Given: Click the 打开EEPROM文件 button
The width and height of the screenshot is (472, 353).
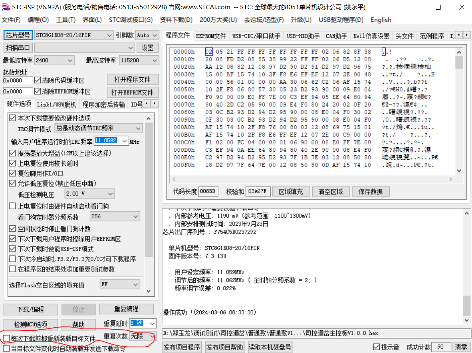Looking at the screenshot, I should [x=132, y=92].
